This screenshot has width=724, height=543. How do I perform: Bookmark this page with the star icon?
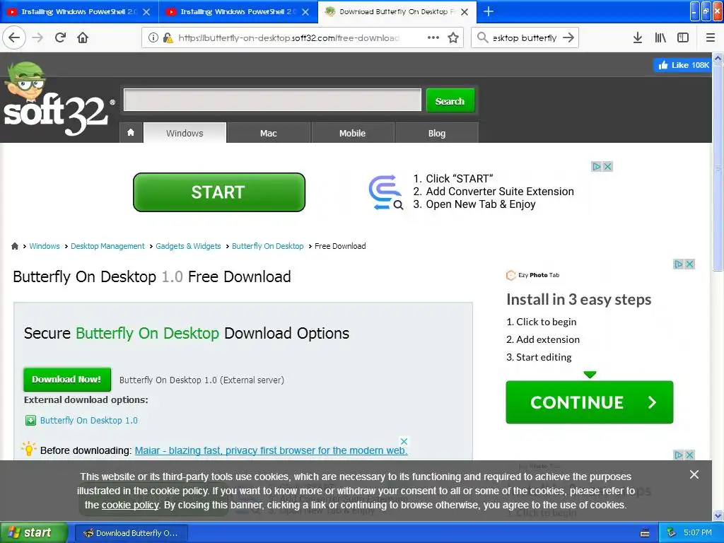click(453, 37)
